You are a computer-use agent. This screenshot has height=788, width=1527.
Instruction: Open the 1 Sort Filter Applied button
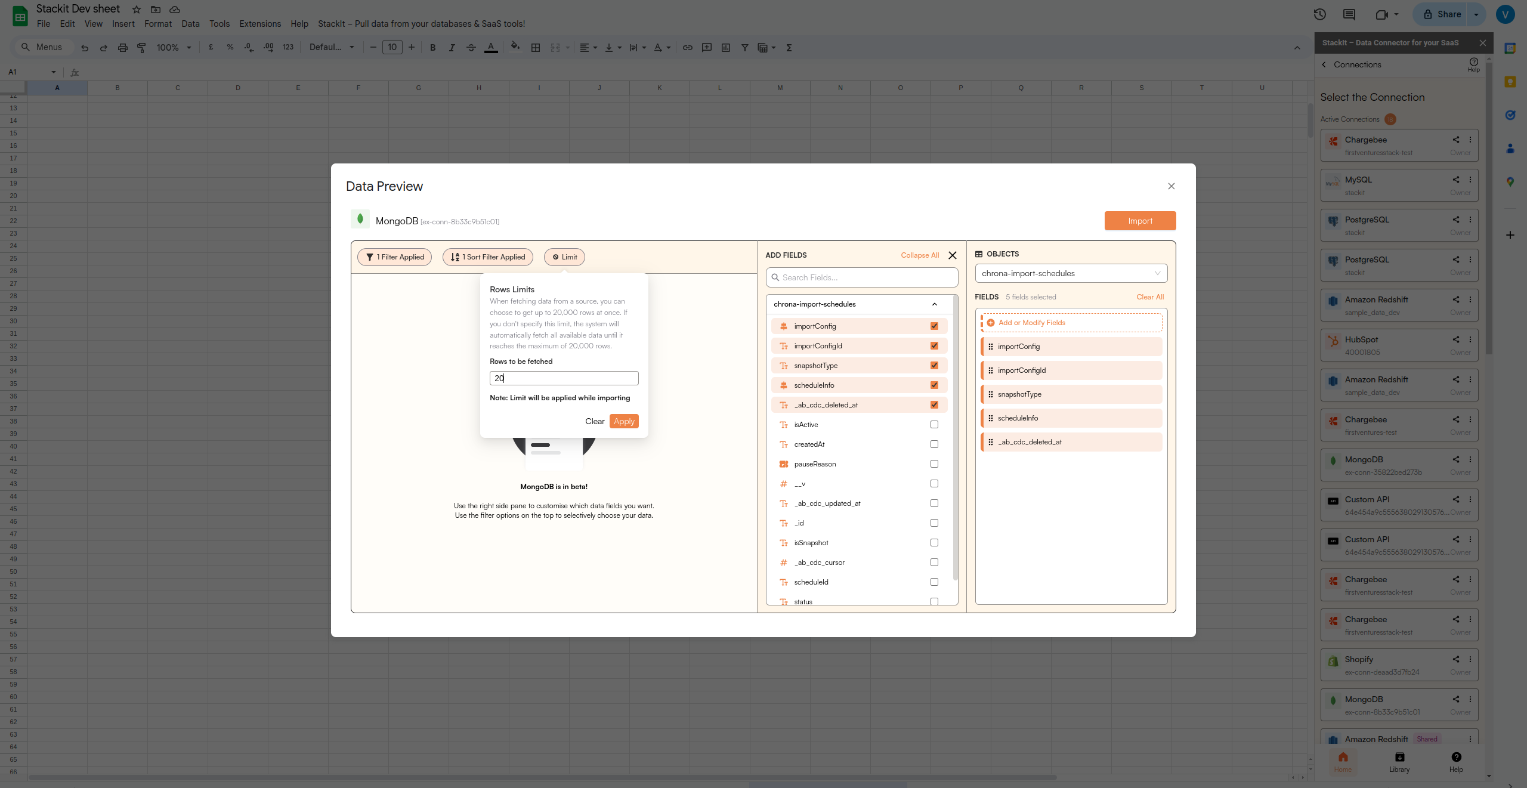pyautogui.click(x=488, y=257)
